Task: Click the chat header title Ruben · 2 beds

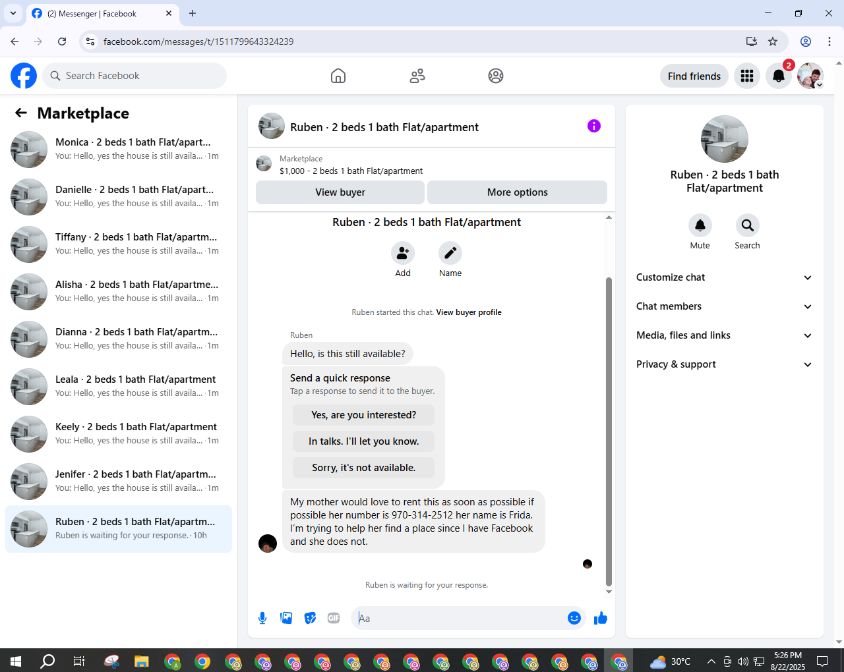Action: tap(384, 127)
